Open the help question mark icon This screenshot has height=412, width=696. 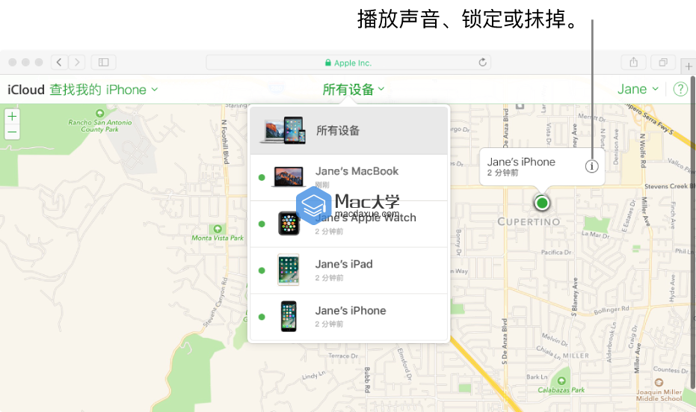point(680,89)
